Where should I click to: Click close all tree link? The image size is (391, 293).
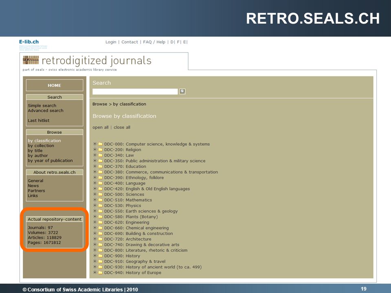(x=122, y=127)
